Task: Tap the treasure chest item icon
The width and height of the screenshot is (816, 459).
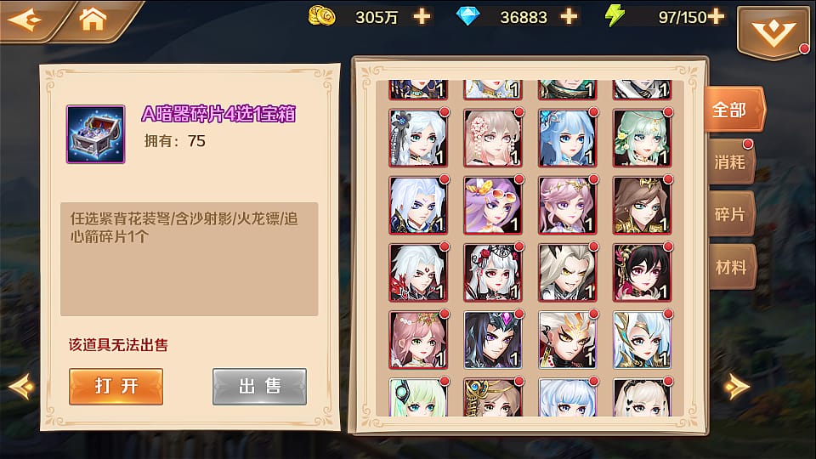Action: pos(96,134)
